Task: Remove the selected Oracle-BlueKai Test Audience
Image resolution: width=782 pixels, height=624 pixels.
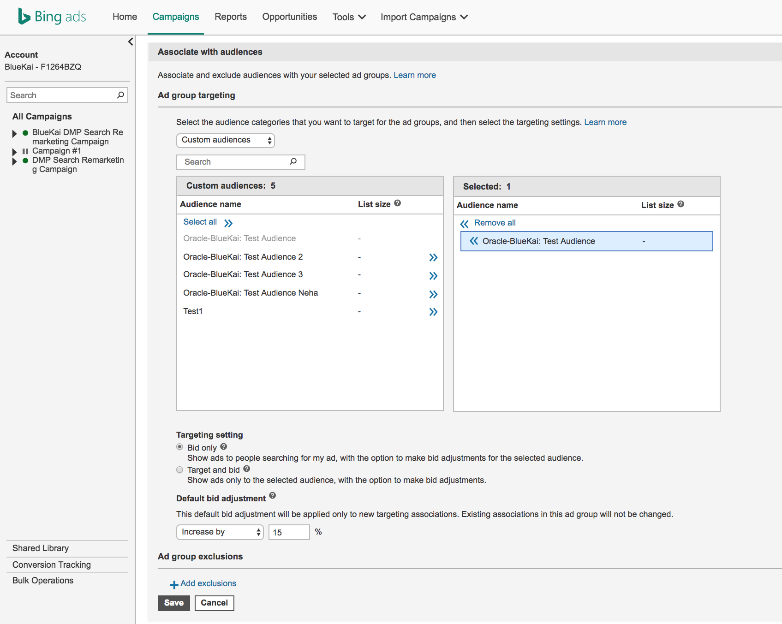Action: (x=474, y=241)
